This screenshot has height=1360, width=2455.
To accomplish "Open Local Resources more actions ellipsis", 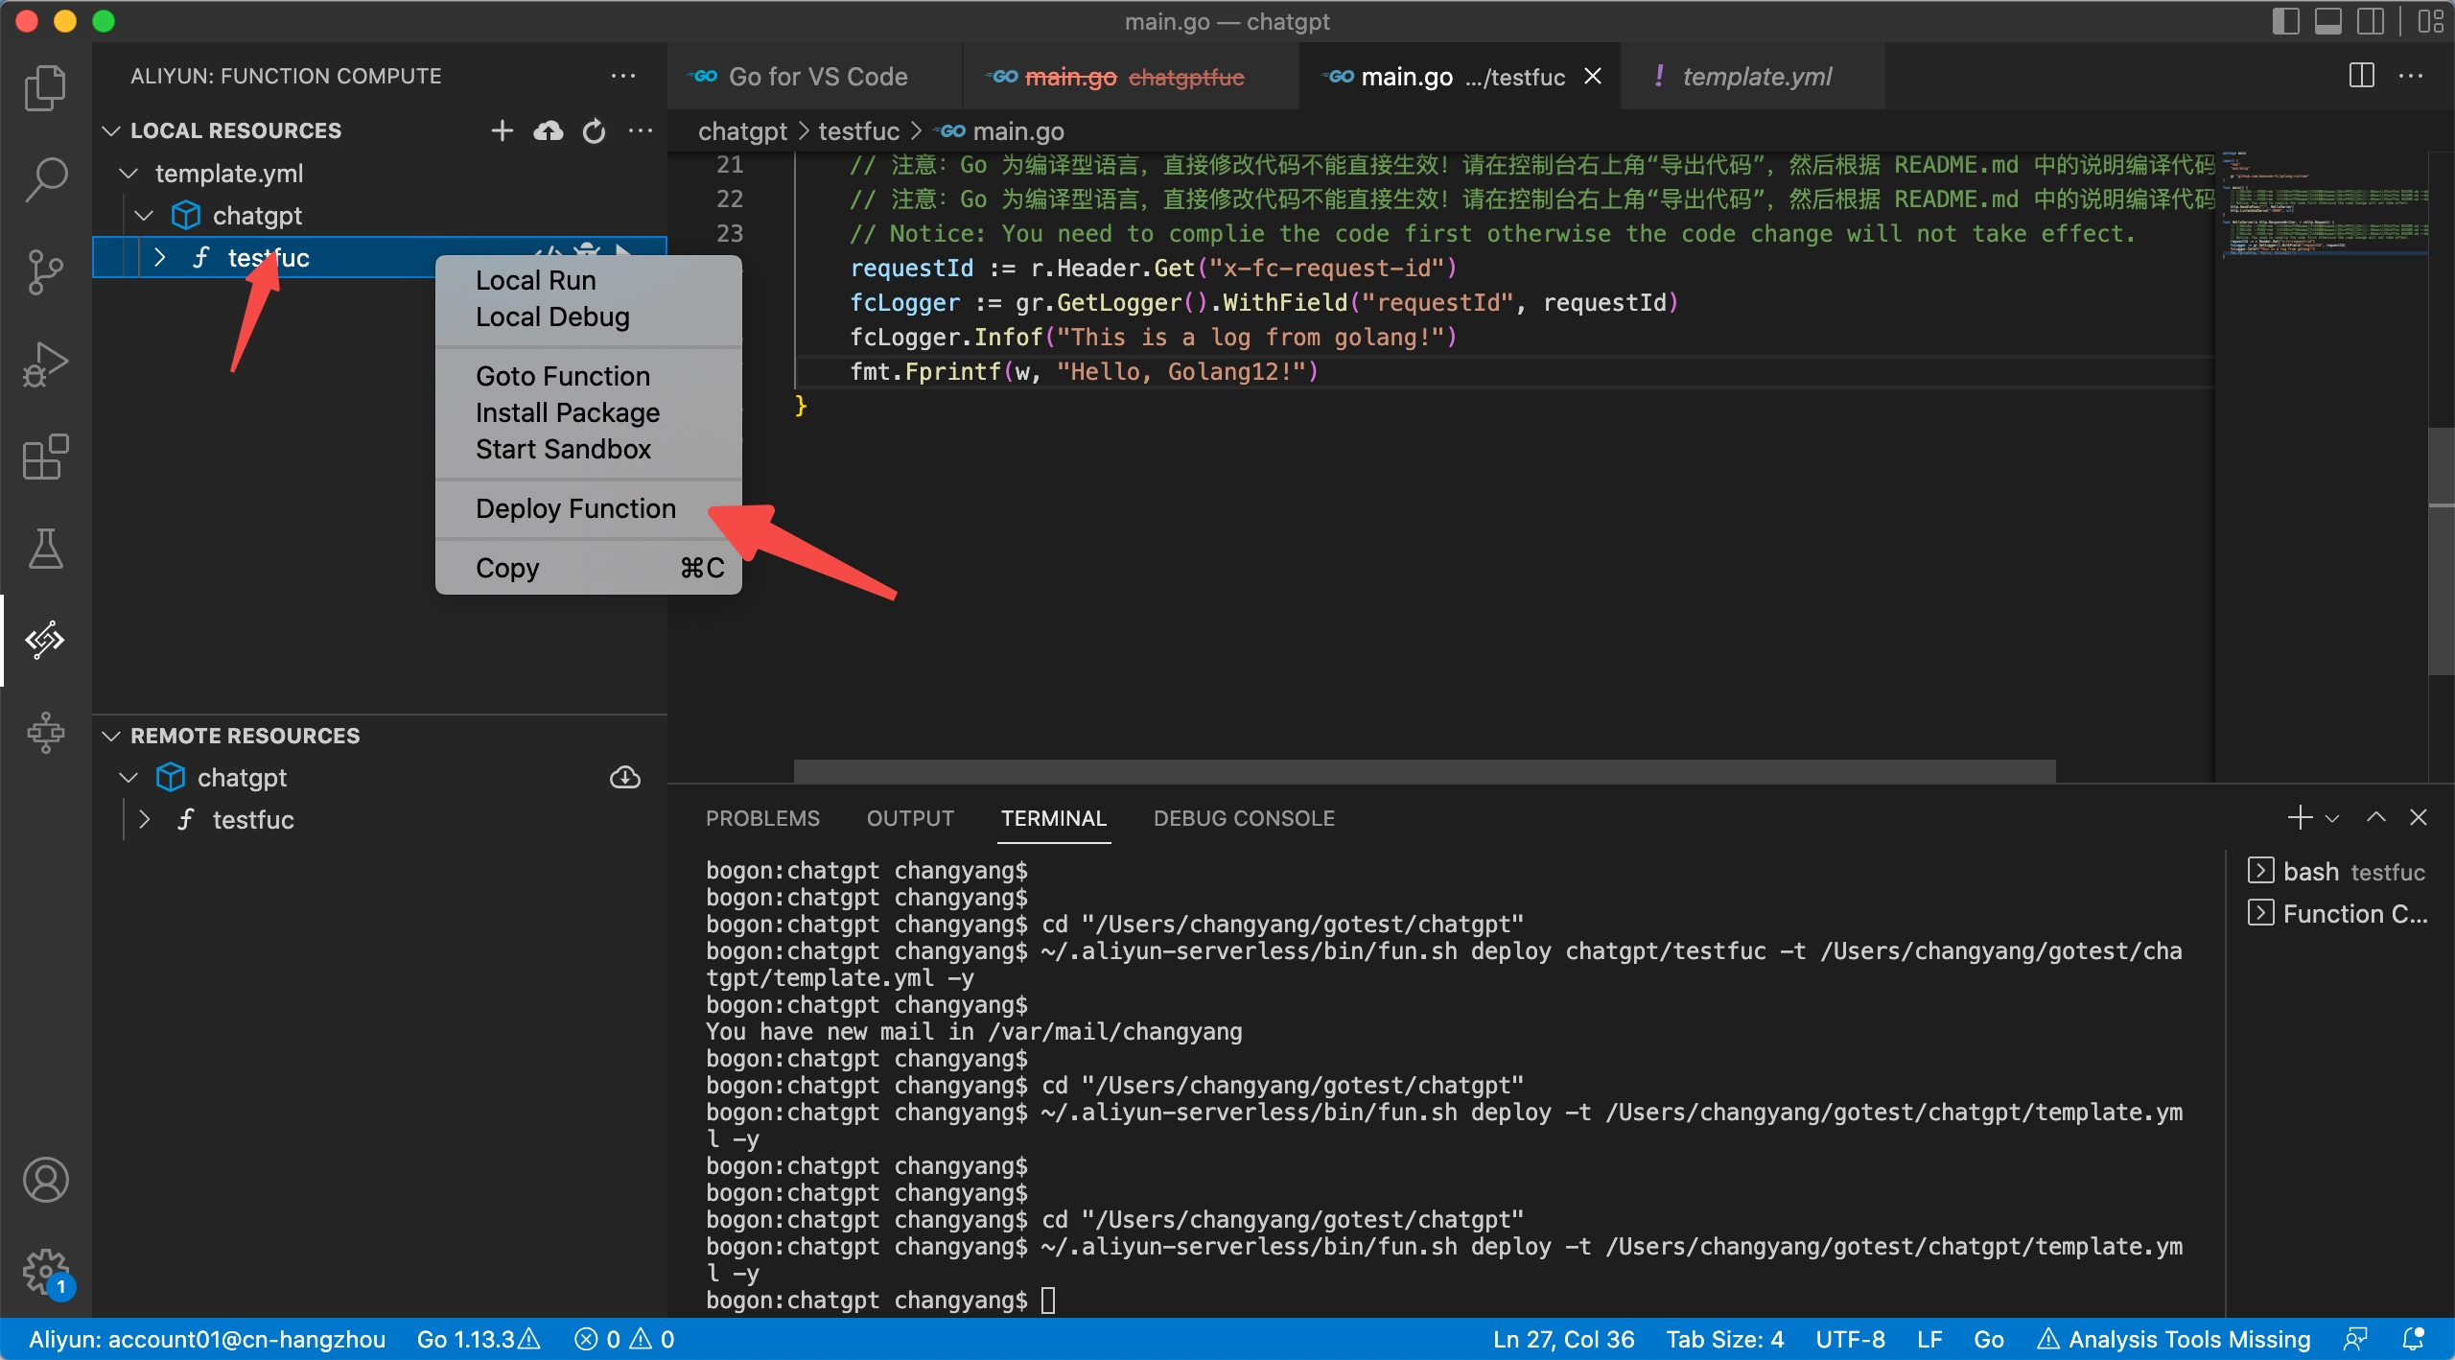I will pos(641,130).
